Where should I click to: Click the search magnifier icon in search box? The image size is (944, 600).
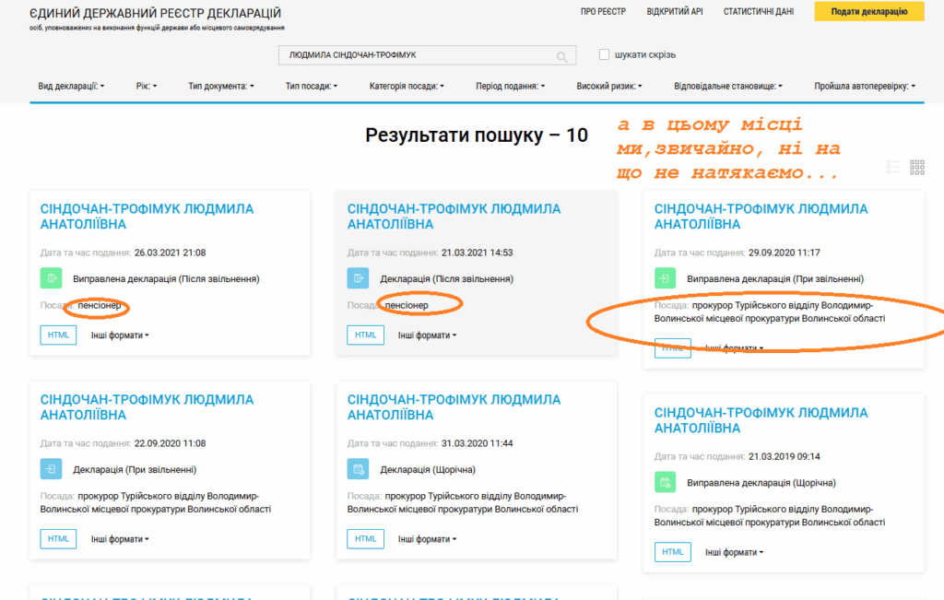561,56
